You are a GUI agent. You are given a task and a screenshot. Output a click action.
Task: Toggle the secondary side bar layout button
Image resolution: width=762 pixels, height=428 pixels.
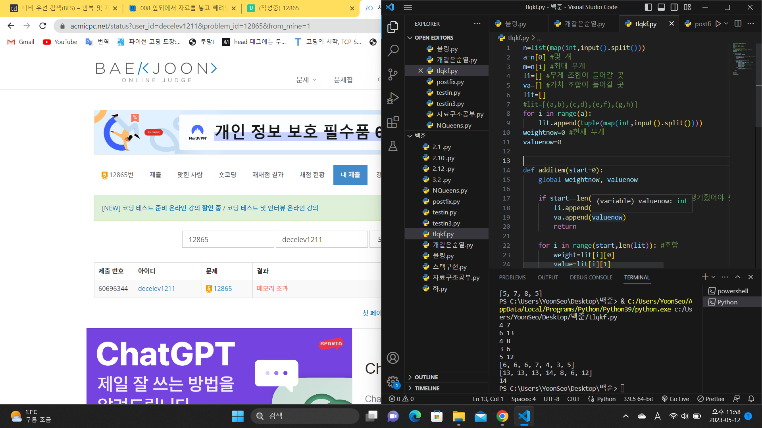[x=674, y=7]
